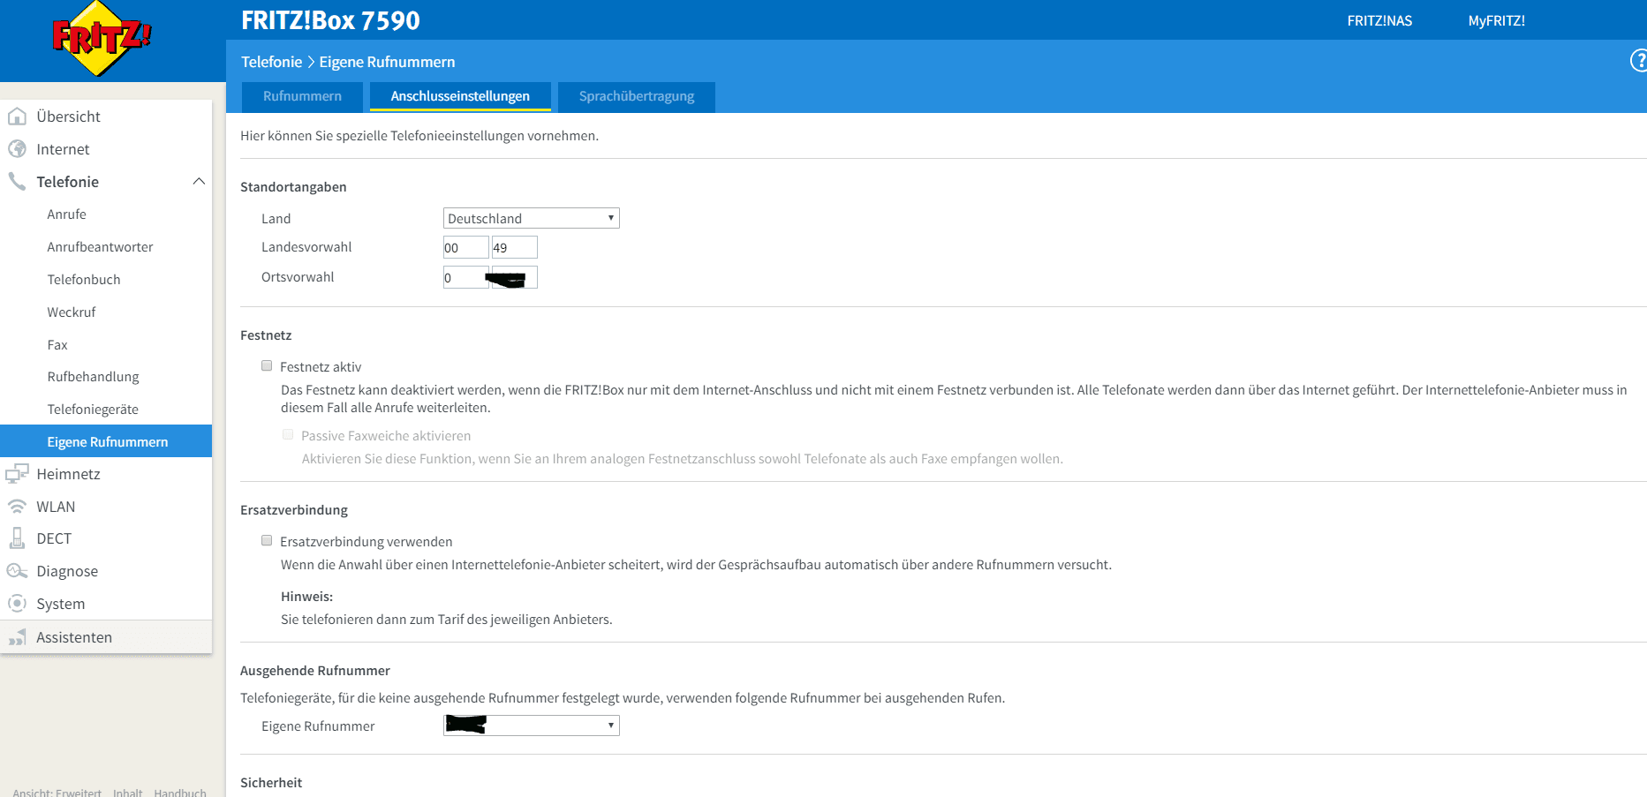This screenshot has height=797, width=1647.
Task: Open Telefonbuch in the sidebar
Action: pyautogui.click(x=84, y=280)
